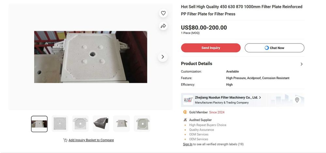Screen dimensions: 326x153
Task: Select the sixth product thumbnail
Action: (x=142, y=124)
